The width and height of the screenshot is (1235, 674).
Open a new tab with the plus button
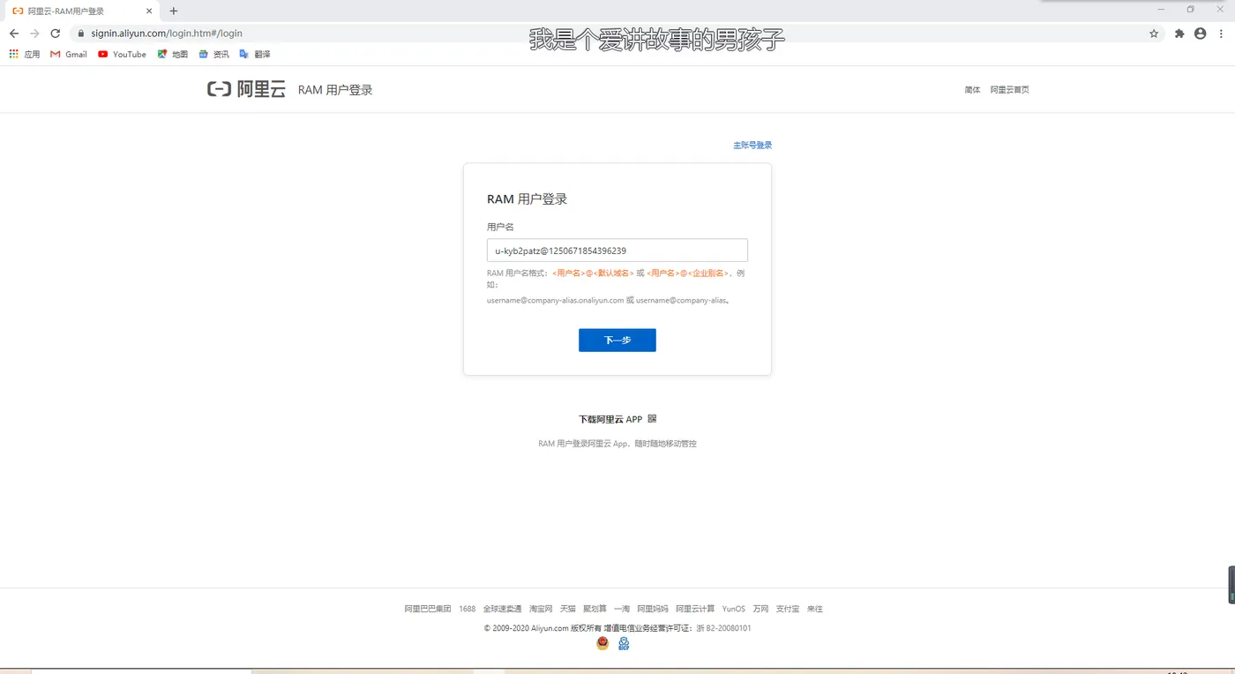174,11
